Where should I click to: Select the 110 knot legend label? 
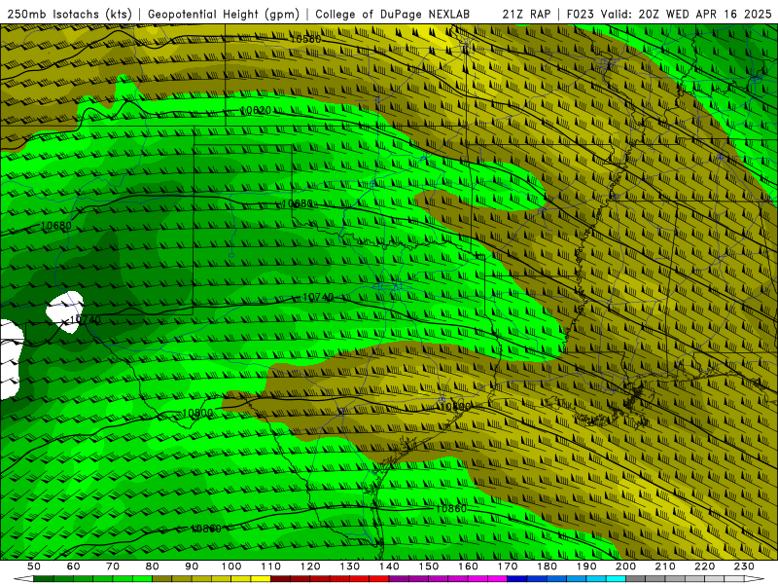click(x=271, y=566)
